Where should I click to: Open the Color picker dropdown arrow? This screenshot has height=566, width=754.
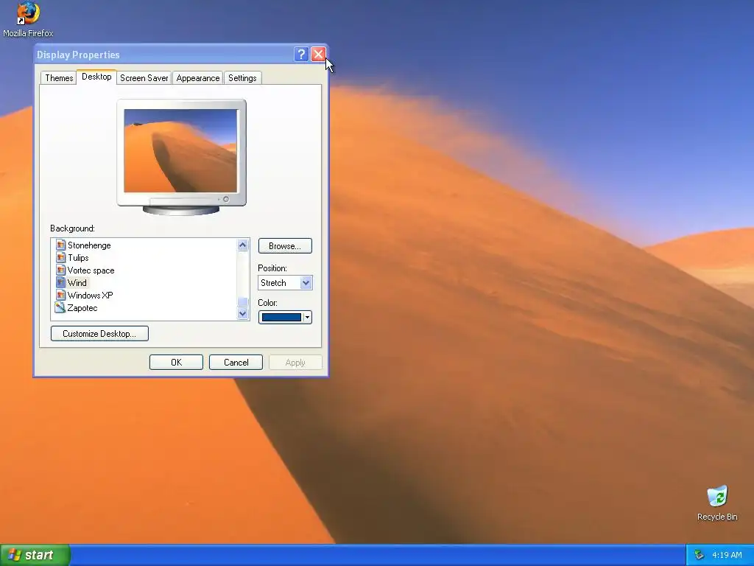(x=307, y=317)
